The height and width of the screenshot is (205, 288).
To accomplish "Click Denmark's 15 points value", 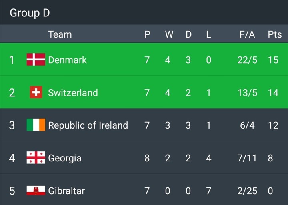I will coord(273,60).
